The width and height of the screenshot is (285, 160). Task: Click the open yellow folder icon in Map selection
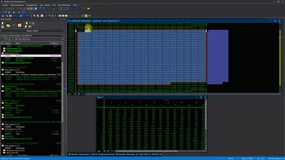tap(8, 25)
